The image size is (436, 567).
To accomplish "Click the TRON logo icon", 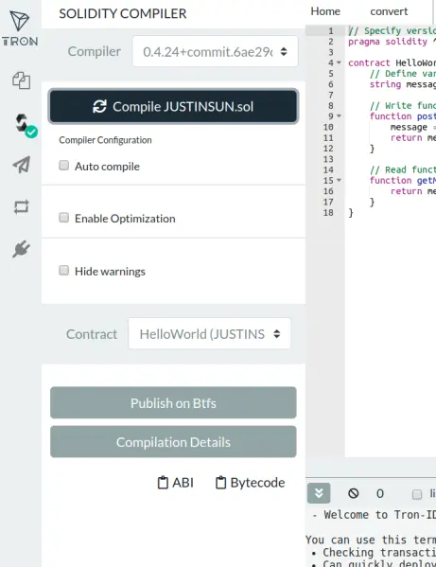I will (20, 28).
